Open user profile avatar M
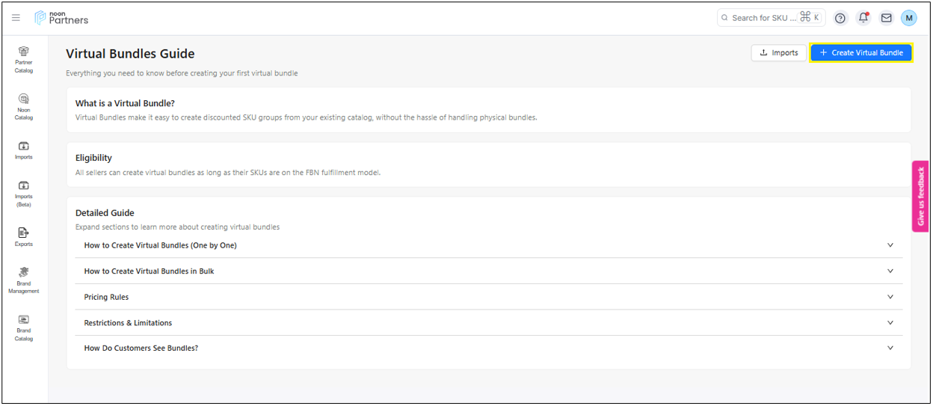 [x=908, y=18]
